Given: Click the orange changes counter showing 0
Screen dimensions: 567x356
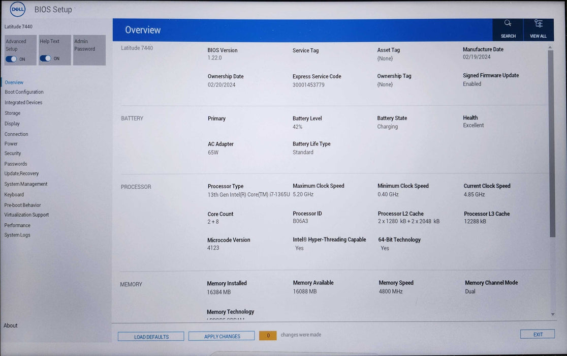Looking at the screenshot, I should (x=268, y=335).
